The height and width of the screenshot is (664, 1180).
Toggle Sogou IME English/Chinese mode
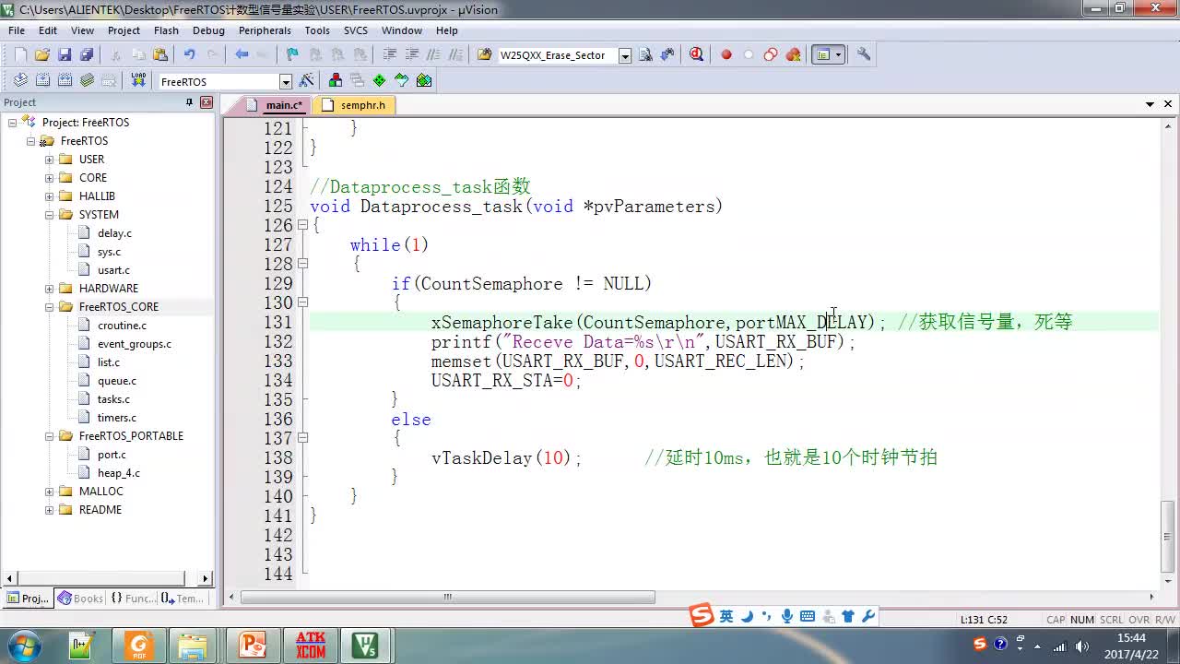pyautogui.click(x=726, y=616)
